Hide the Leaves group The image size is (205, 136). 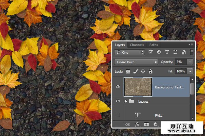(118, 101)
